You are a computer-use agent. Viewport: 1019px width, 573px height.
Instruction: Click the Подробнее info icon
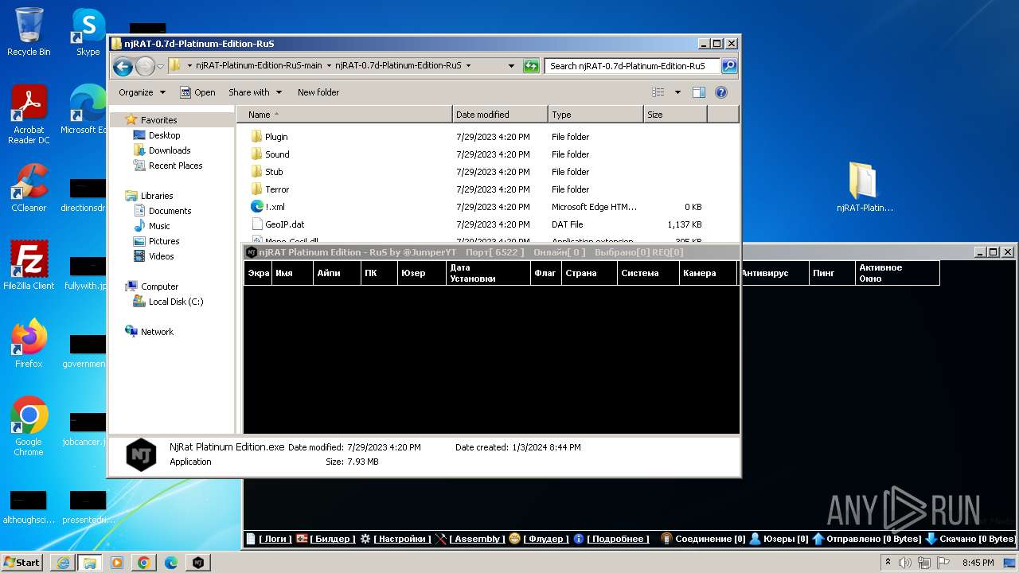(579, 539)
